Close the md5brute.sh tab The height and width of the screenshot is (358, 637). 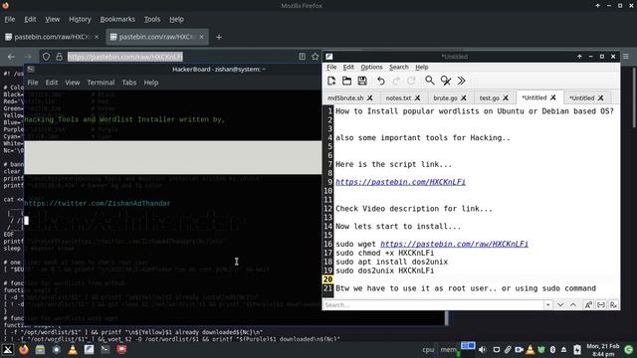(369, 98)
